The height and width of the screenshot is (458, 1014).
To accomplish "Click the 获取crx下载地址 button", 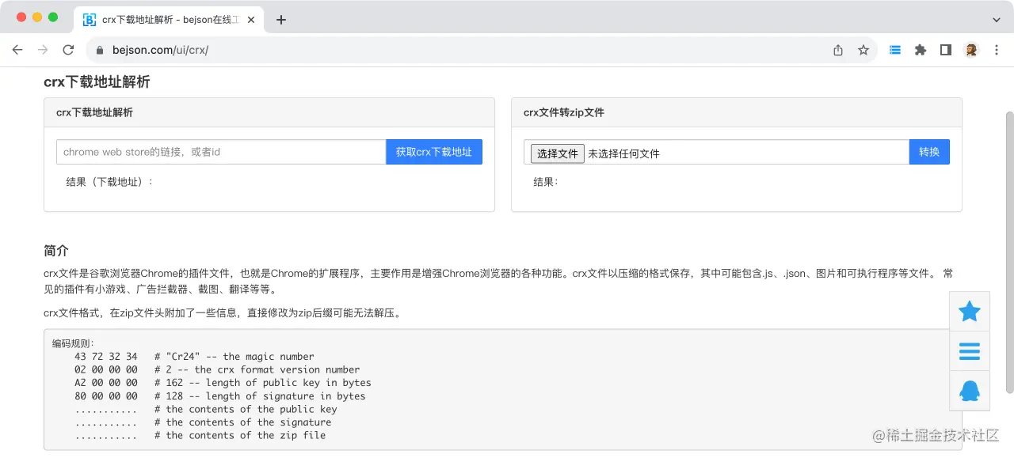I will coord(434,152).
